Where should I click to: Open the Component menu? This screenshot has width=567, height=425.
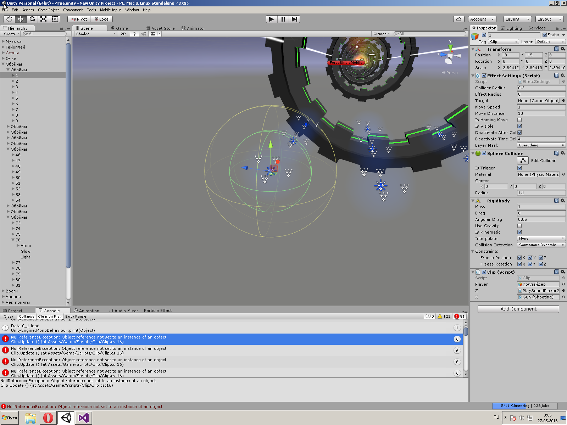[73, 10]
